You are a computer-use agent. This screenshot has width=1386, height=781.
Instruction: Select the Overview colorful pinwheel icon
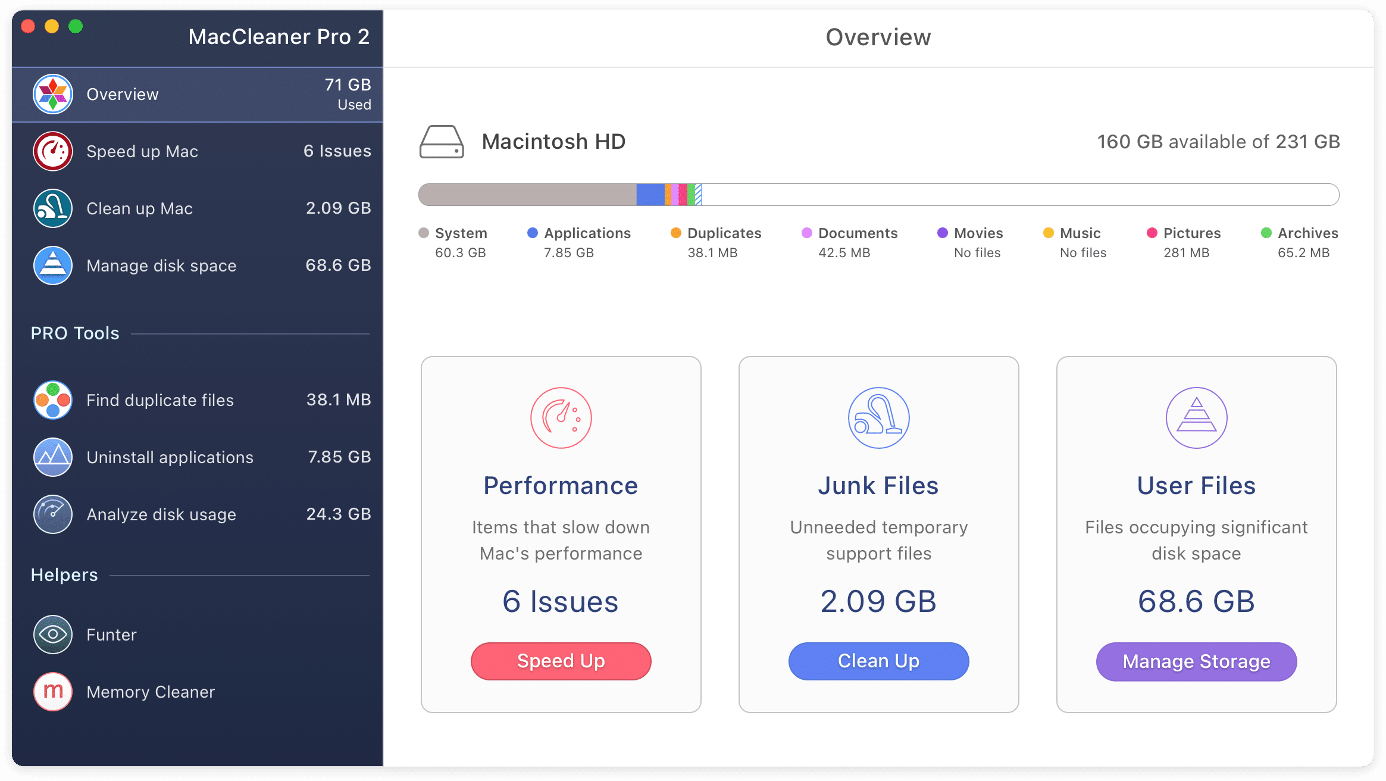[x=53, y=93]
